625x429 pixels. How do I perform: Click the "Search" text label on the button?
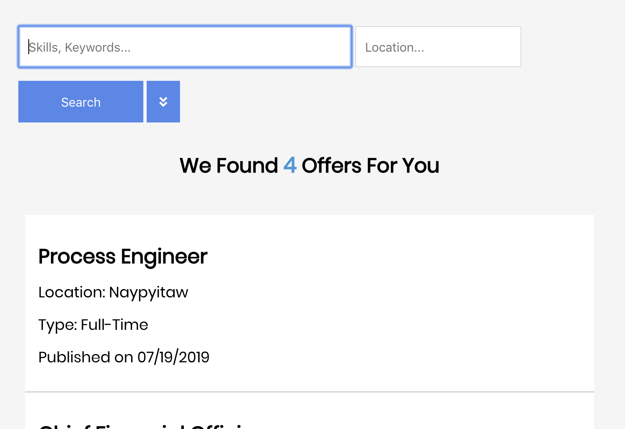pos(81,102)
